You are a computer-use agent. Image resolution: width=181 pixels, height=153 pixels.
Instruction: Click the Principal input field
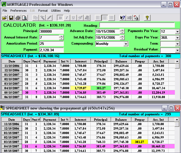[x=52, y=31]
